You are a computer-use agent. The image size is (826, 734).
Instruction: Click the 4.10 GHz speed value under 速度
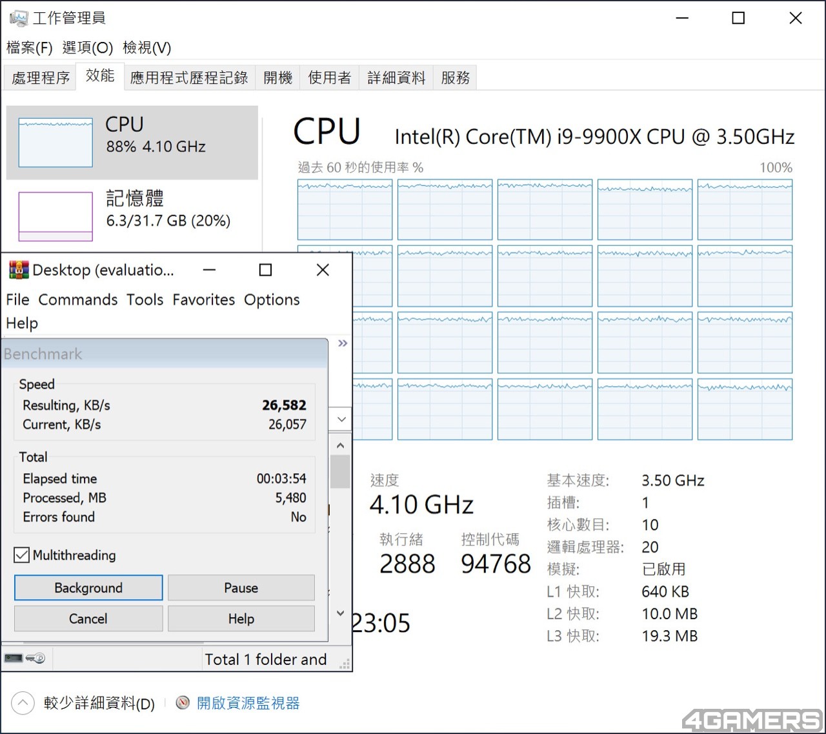tap(421, 505)
